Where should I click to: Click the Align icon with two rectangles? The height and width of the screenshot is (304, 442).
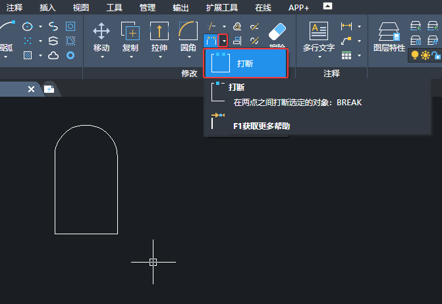coord(237,41)
